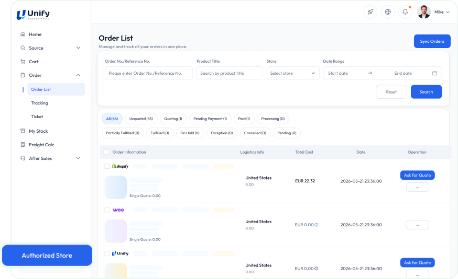Screen dimensions: 458x279
Task: Select the Processing (0) filter tab
Action: [273, 119]
